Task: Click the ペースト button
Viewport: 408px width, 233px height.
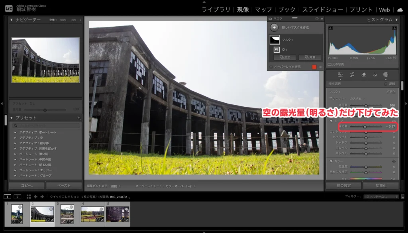Action: (x=64, y=186)
